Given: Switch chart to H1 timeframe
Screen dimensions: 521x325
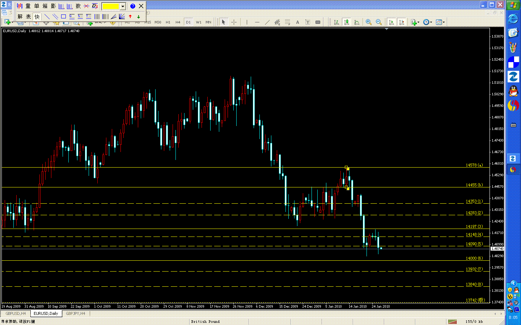Looking at the screenshot, I should 168,22.
